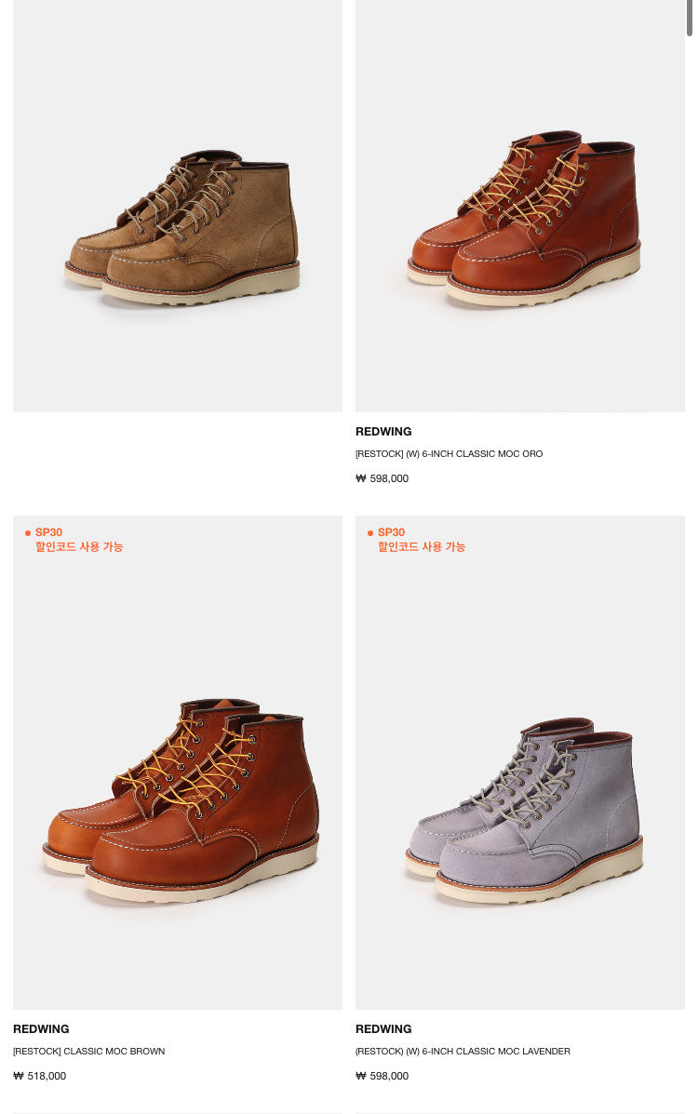The width and height of the screenshot is (698, 1114).
Task: Click REDWING brand above Classic Moc Lavender
Action: coord(383,1028)
